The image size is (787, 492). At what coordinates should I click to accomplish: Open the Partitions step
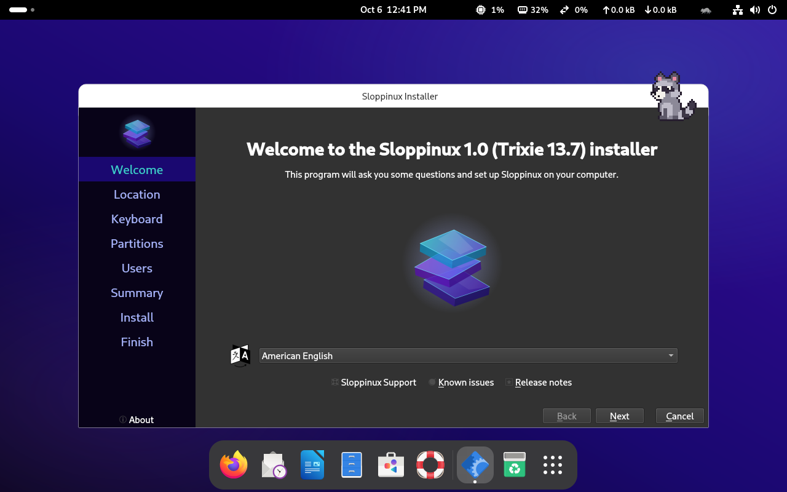137,244
